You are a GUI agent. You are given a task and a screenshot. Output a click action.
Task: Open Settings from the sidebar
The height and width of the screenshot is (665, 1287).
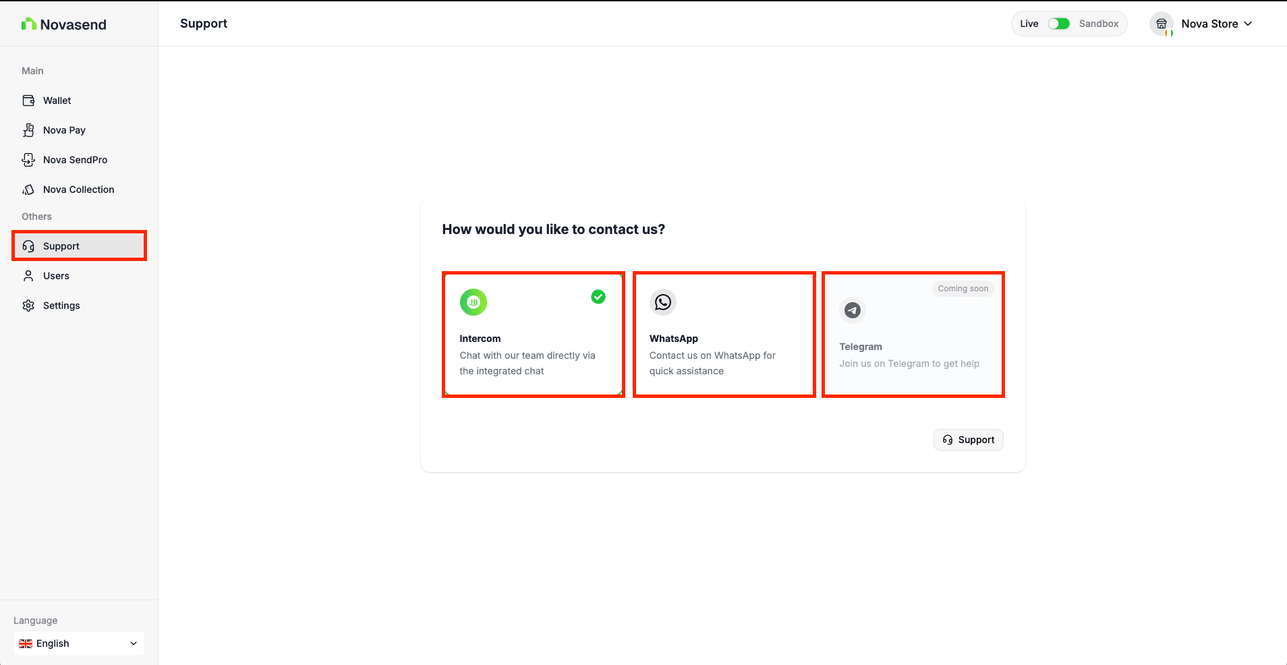pos(79,306)
